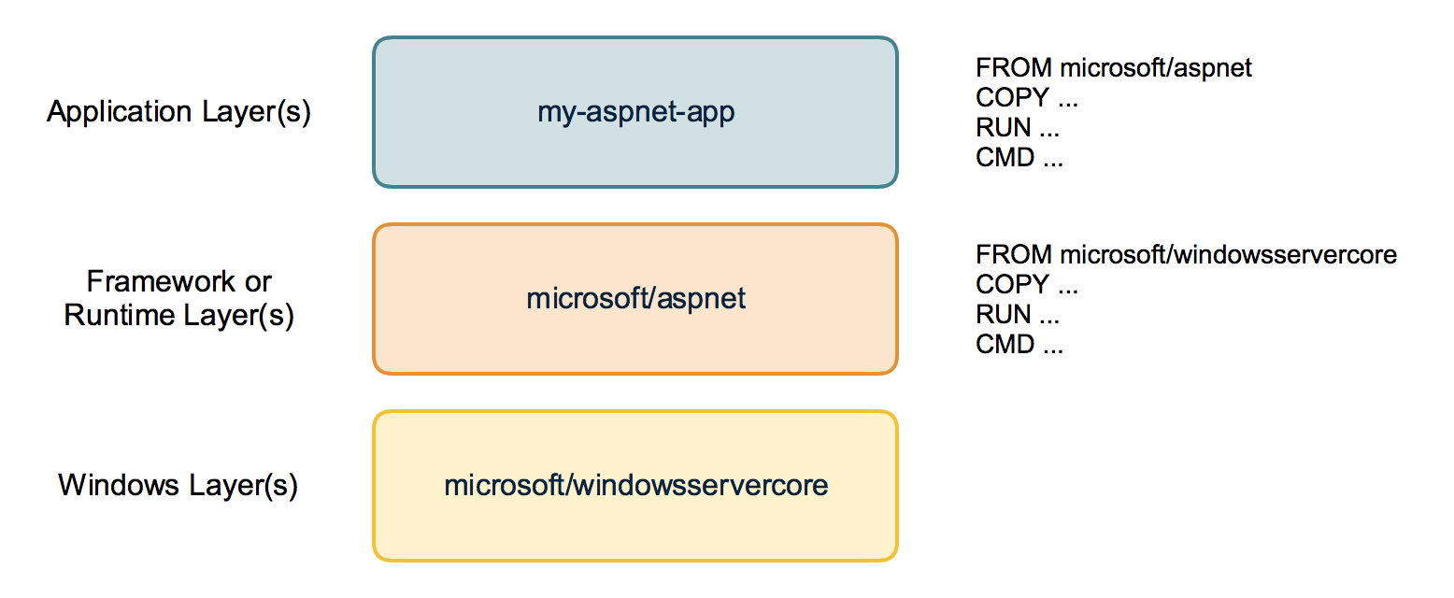Image resolution: width=1454 pixels, height=598 pixels.
Task: Click CMD line under FROM microsoft/windowsservercore
Action: pos(1019,345)
